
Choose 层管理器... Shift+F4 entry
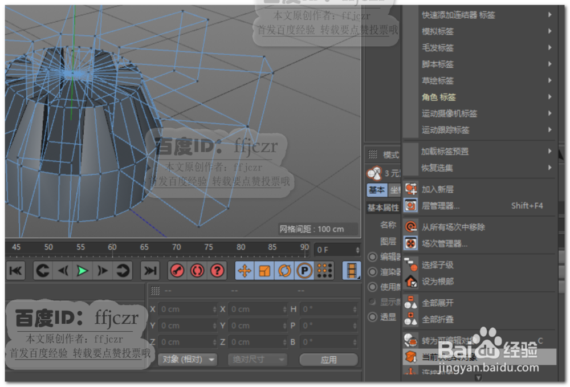(x=480, y=206)
